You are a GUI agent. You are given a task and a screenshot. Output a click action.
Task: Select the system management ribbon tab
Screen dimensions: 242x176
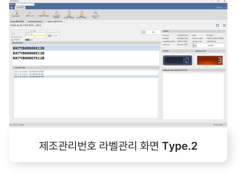click(20, 7)
